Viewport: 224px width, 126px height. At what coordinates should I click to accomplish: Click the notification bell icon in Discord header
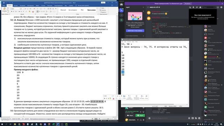tap(194, 7)
